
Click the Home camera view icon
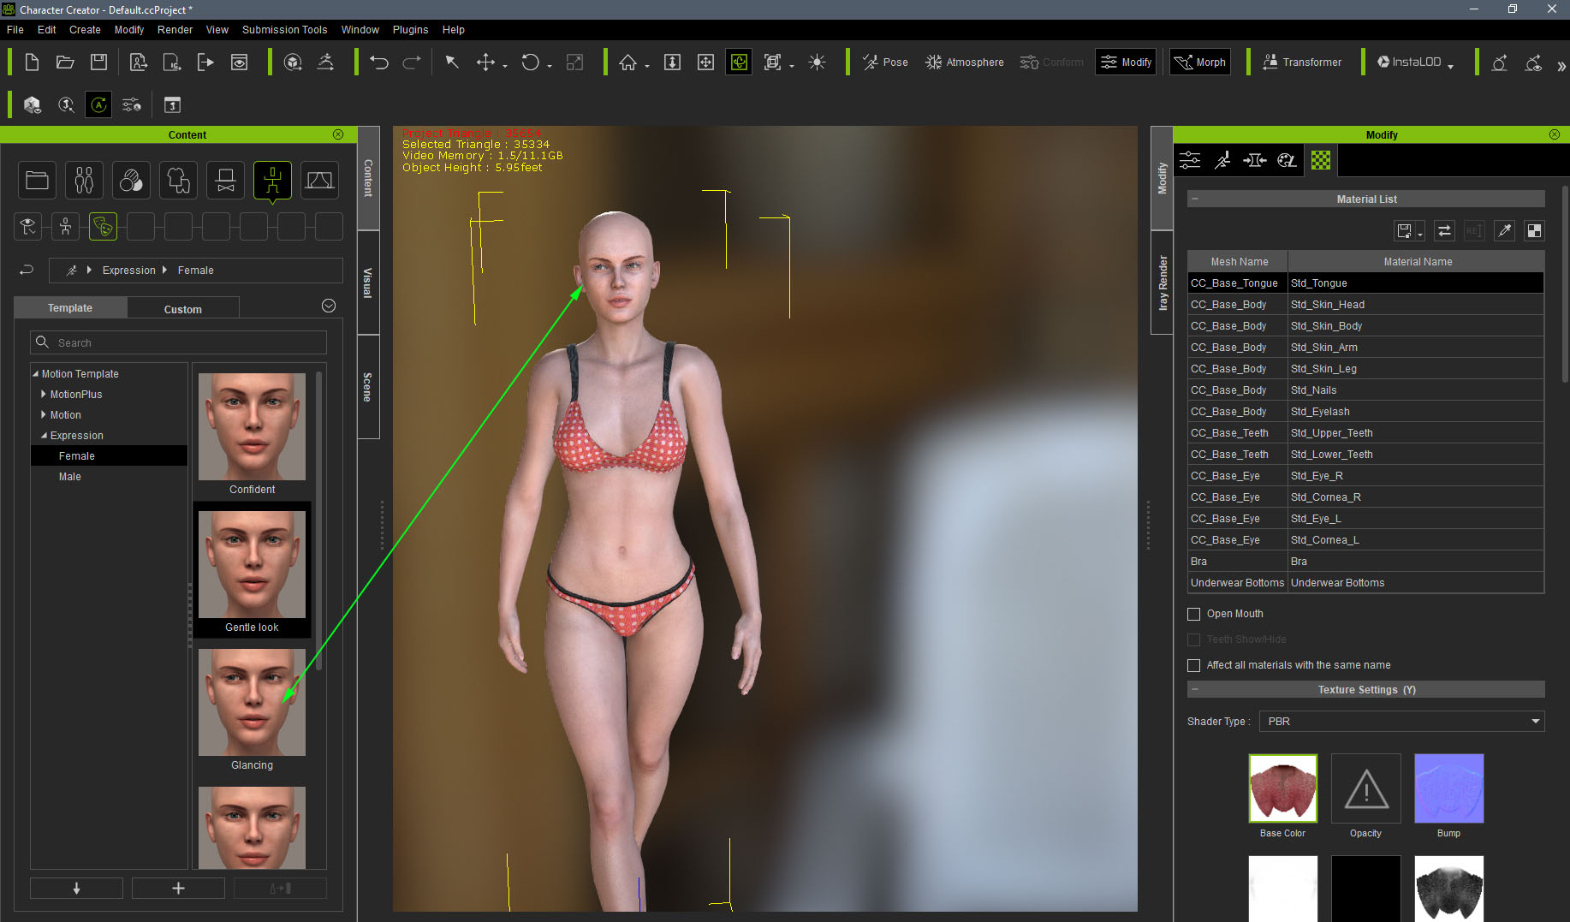(x=628, y=62)
